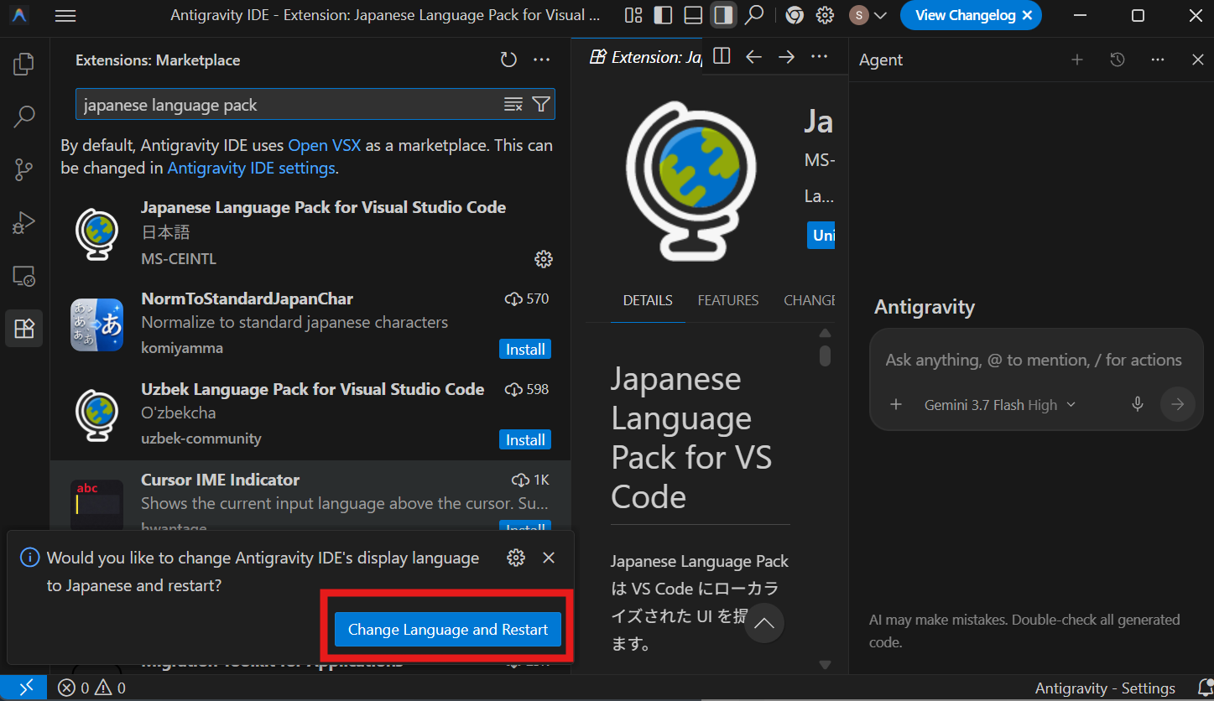Navigate forward in the editor
This screenshot has width=1214, height=701.
786,56
